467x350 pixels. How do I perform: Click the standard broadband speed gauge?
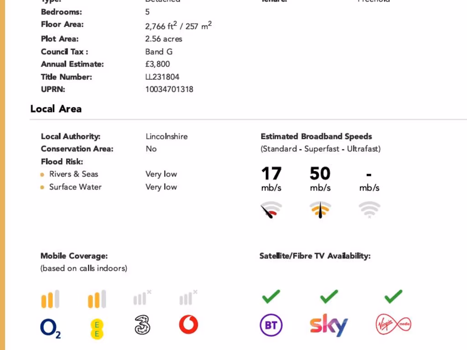pyautogui.click(x=271, y=210)
